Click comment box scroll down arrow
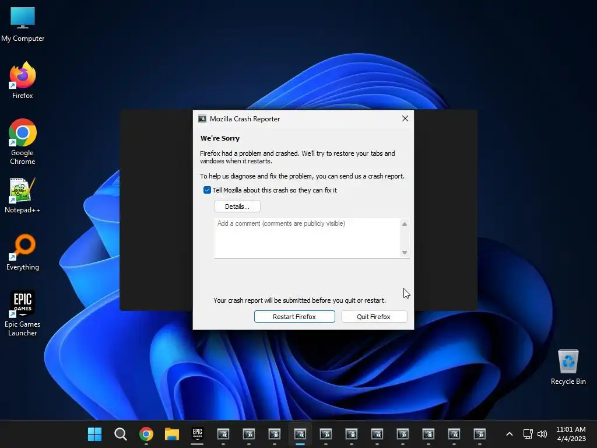The width and height of the screenshot is (597, 448). pos(405,252)
